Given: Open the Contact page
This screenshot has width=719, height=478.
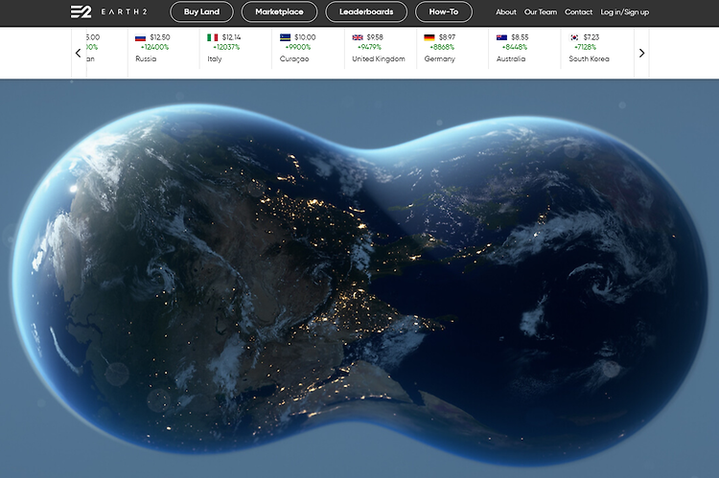Looking at the screenshot, I should coord(579,11).
